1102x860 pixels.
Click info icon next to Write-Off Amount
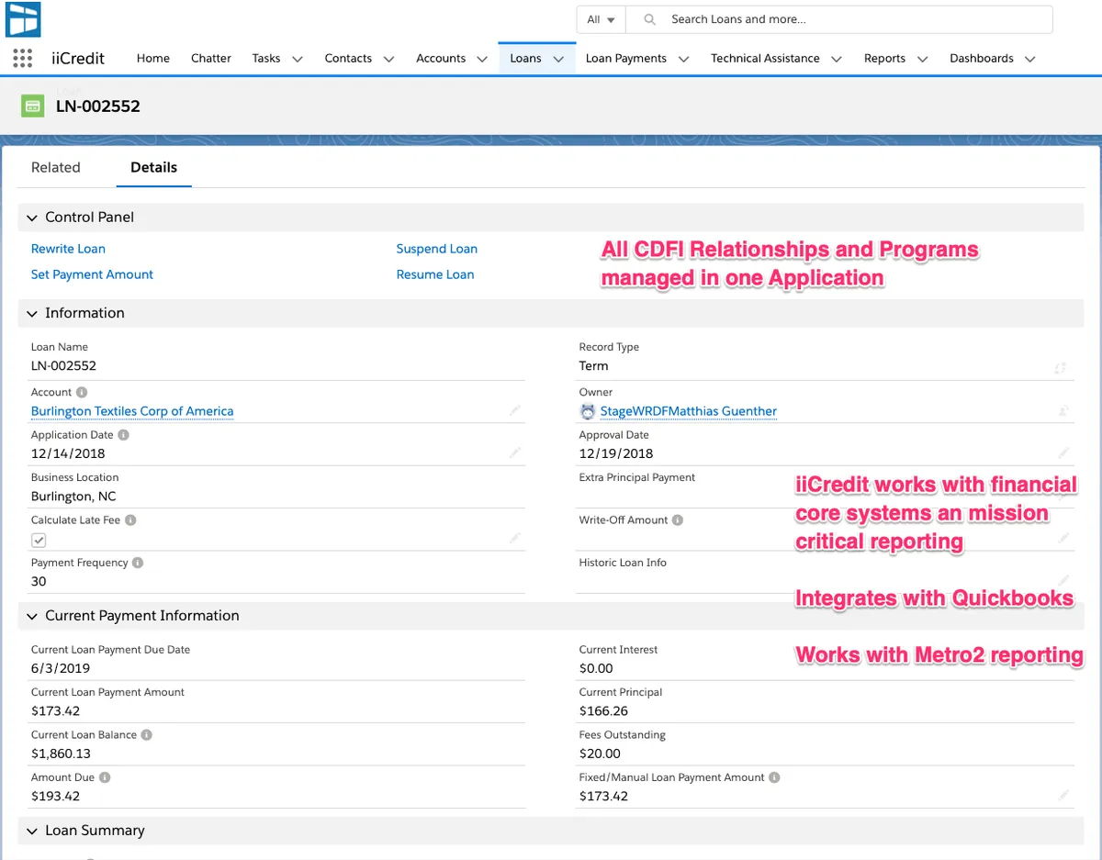click(678, 519)
